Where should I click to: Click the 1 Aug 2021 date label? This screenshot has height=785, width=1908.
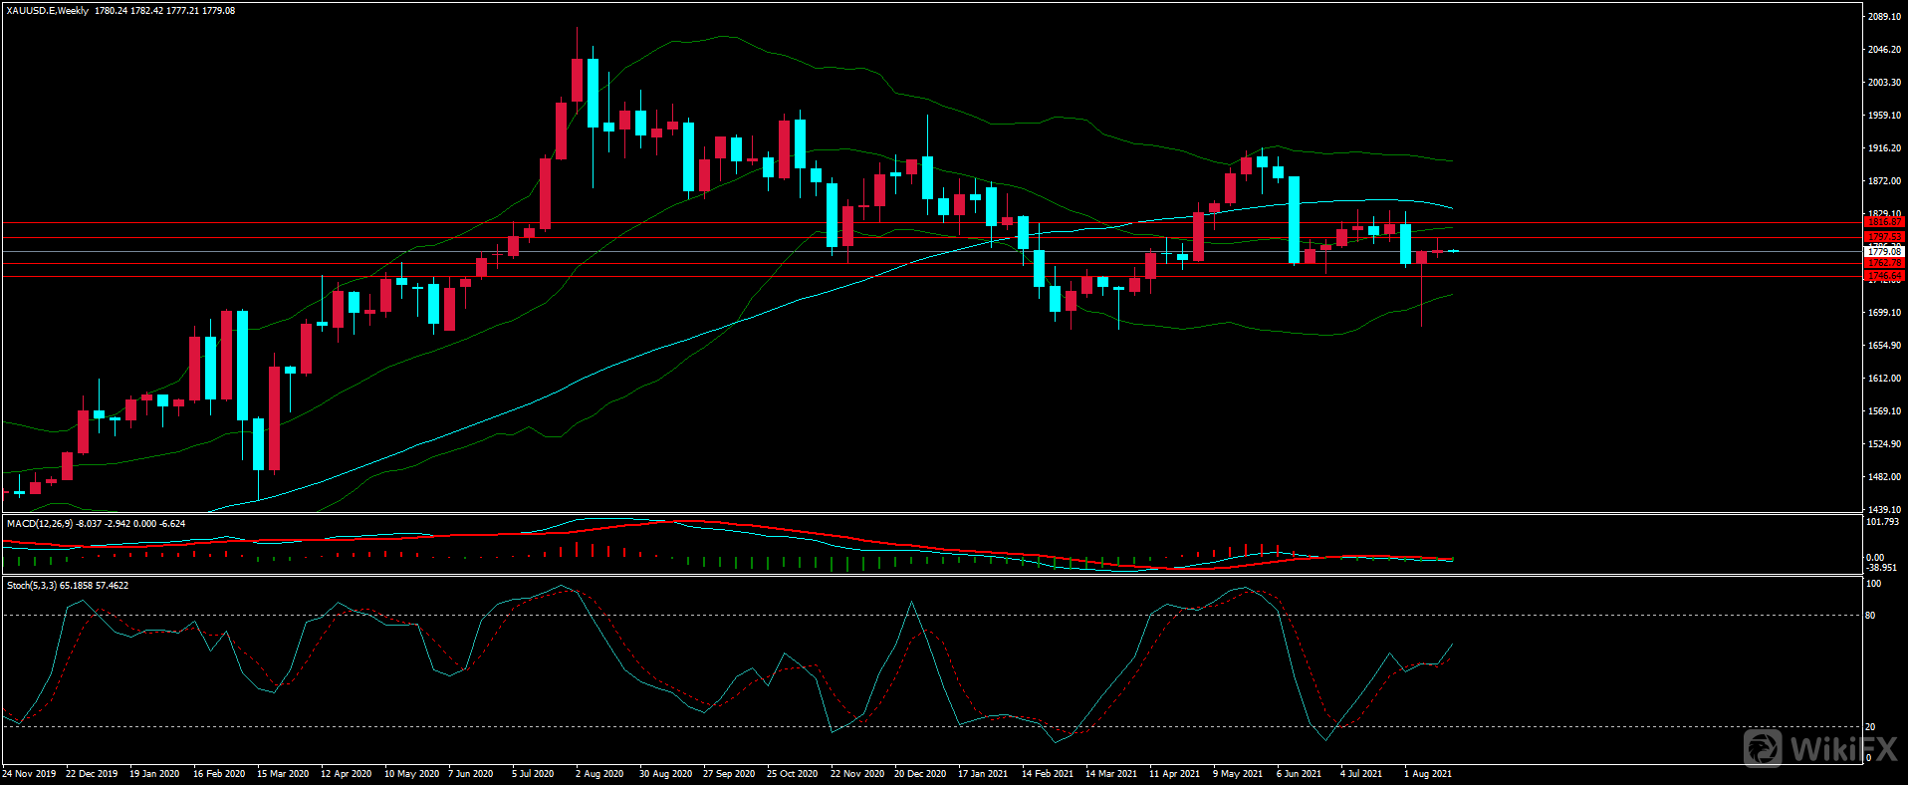1428,774
